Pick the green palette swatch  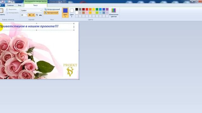97,9
